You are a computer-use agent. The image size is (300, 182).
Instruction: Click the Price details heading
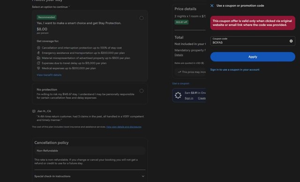[186, 9]
